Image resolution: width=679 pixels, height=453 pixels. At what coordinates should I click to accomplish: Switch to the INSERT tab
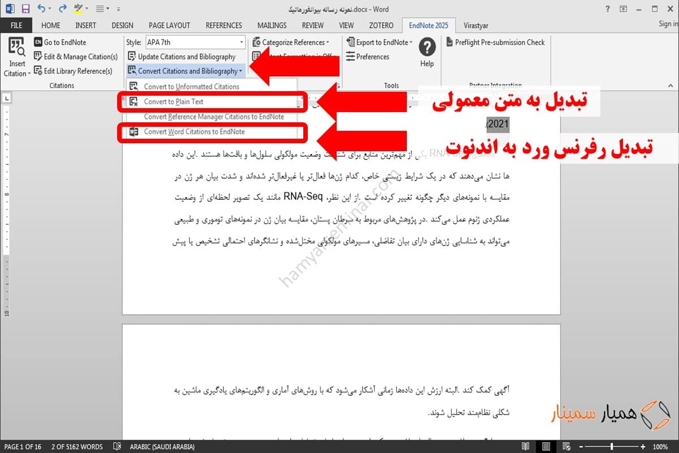click(x=85, y=25)
